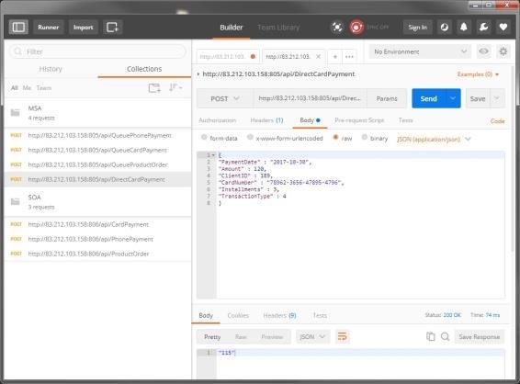The image size is (520, 384).
Task: Open the status circle icon beside Sign In
Action: (x=445, y=27)
